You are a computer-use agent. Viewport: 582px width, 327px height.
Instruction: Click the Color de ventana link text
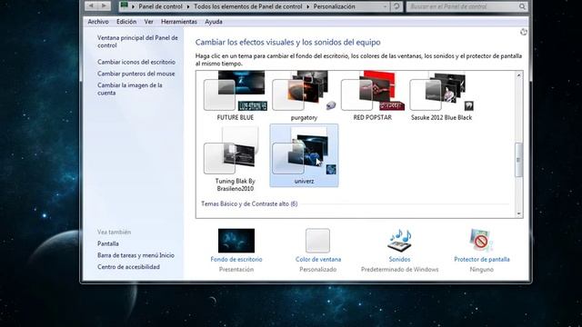[318, 259]
